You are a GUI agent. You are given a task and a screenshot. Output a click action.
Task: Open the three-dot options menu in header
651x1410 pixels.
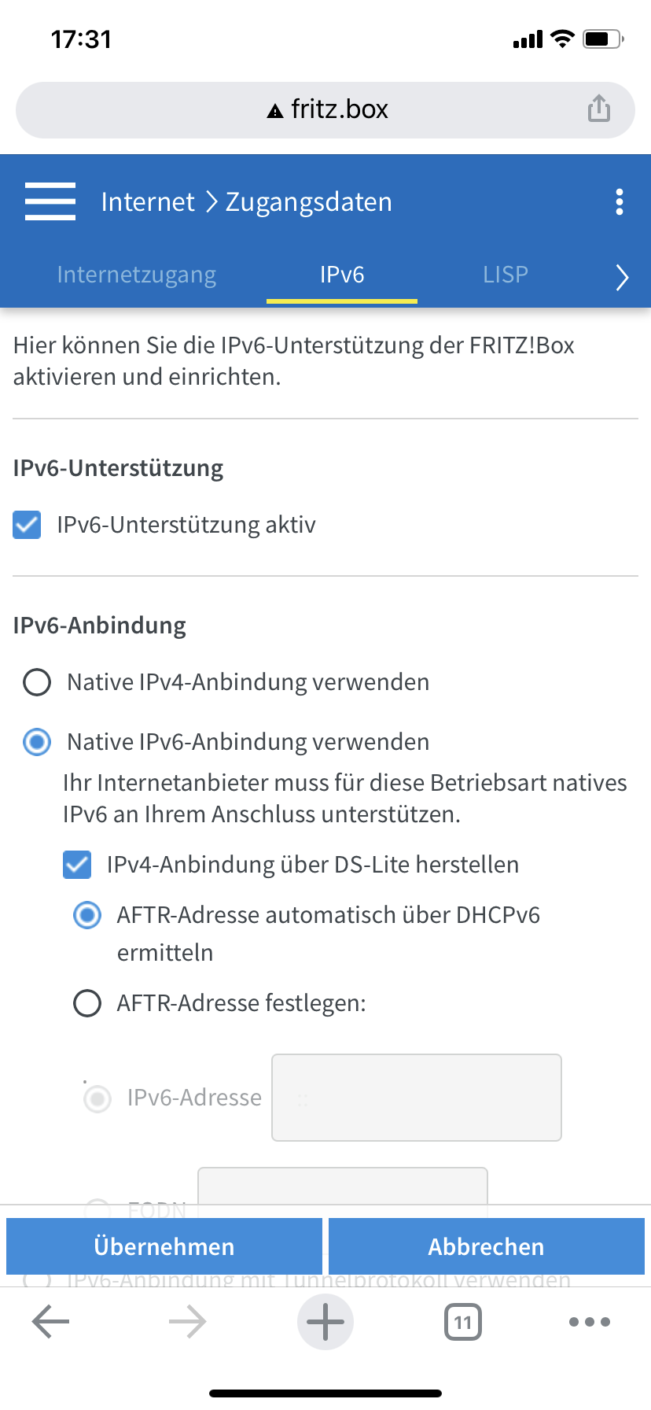pos(620,202)
